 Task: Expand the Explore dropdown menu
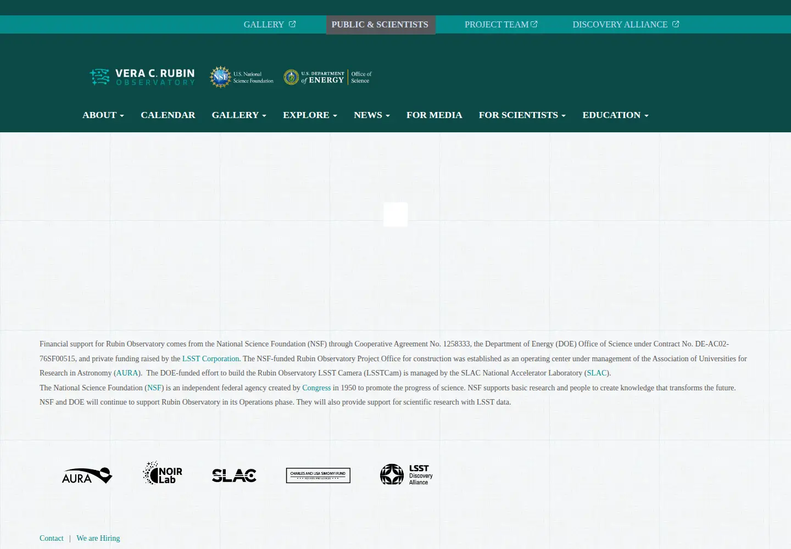(310, 115)
